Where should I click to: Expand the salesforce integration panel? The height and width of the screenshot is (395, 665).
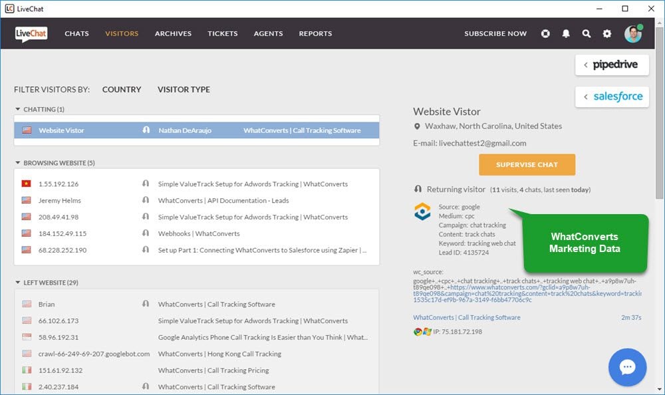click(x=612, y=96)
